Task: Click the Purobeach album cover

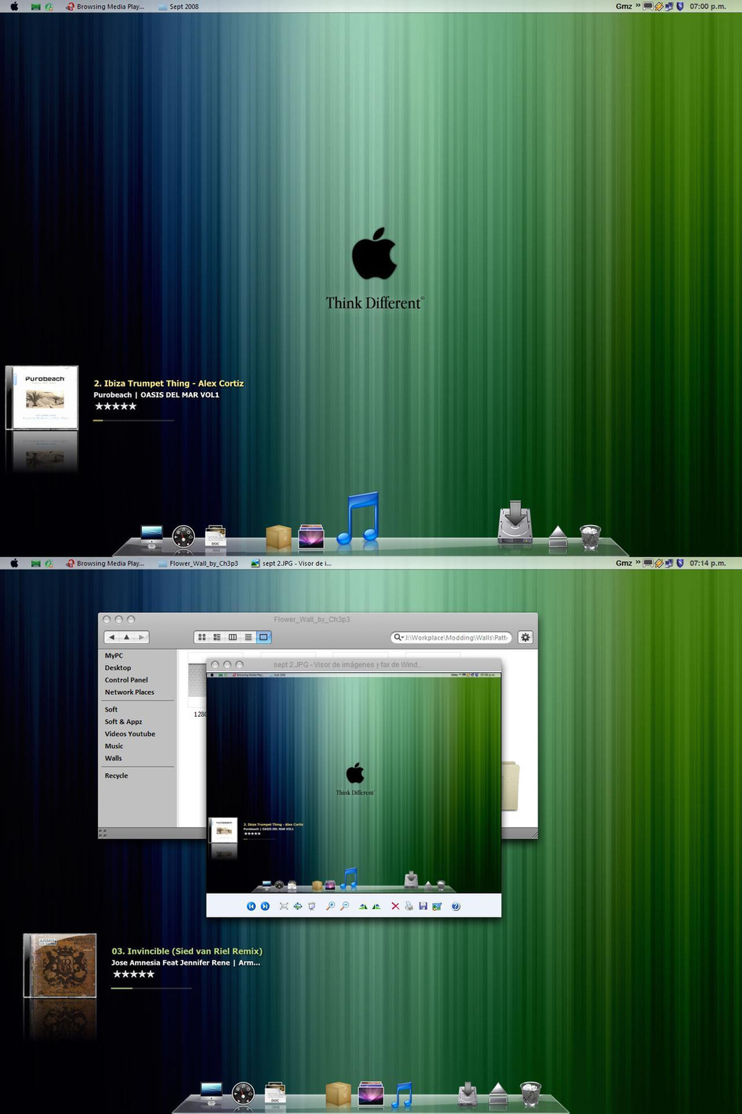Action: 43,397
